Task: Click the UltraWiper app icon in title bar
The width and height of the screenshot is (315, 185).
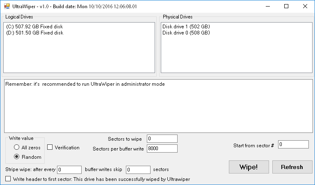Action: click(7, 6)
